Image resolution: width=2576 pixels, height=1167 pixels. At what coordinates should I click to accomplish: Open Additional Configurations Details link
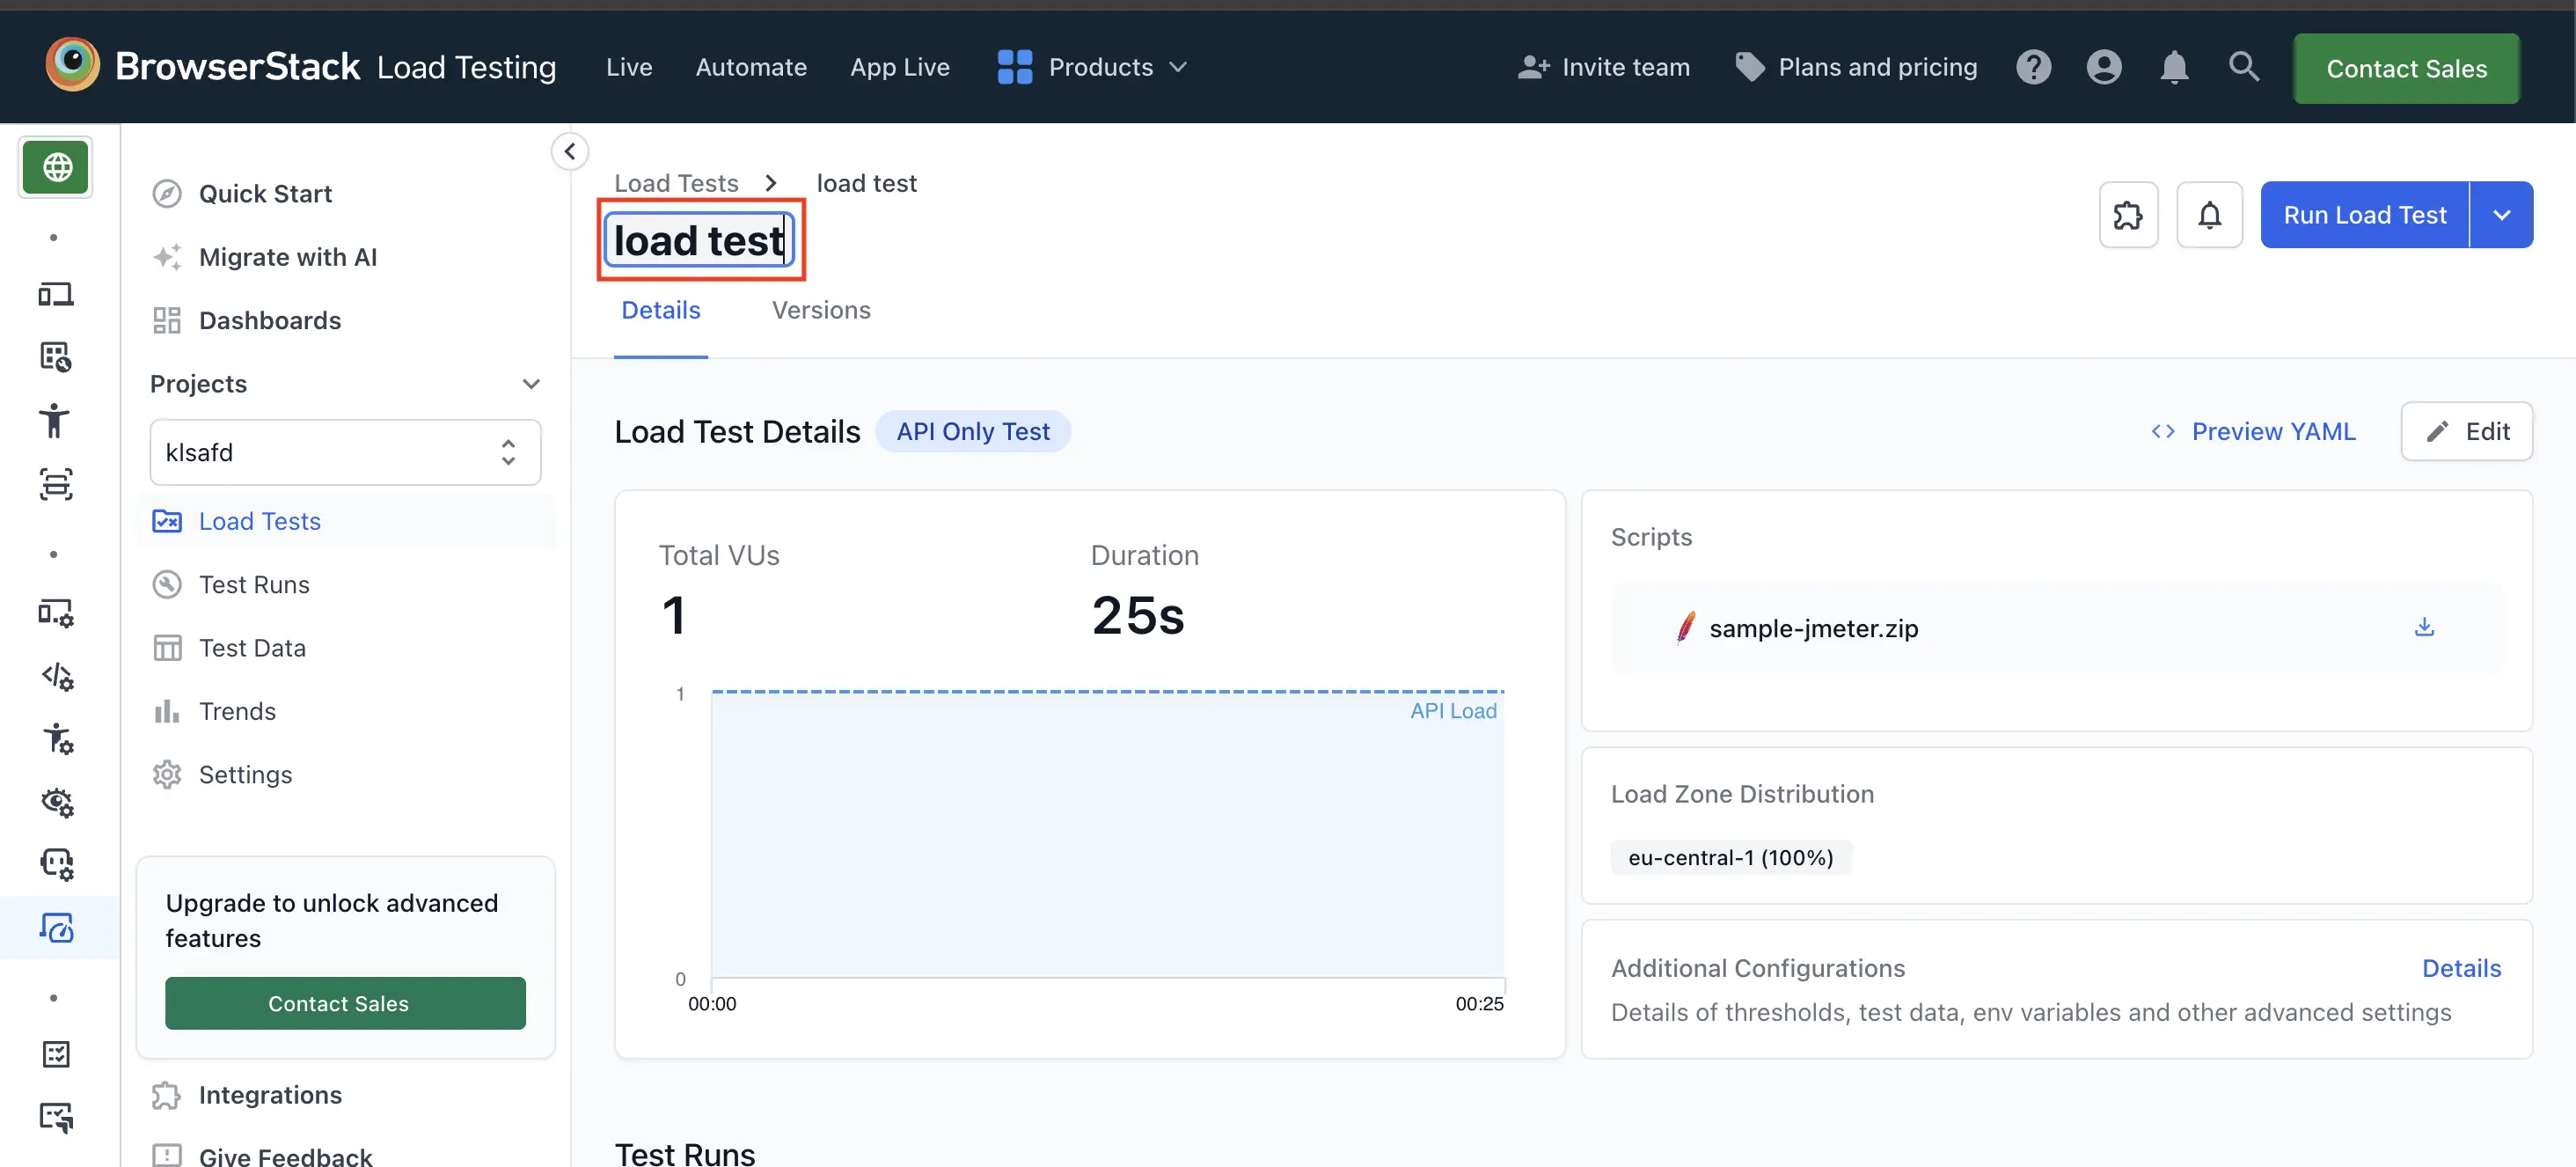point(2461,968)
